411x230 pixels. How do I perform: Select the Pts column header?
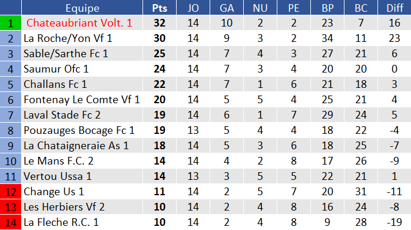tap(160, 8)
